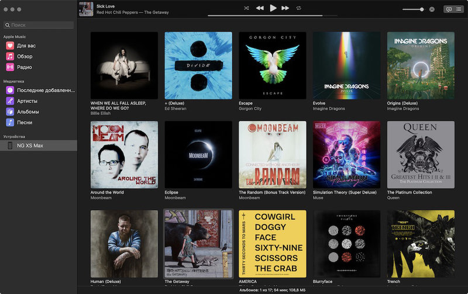
Task: Click the playback progress bar
Action: pyautogui.click(x=273, y=16)
